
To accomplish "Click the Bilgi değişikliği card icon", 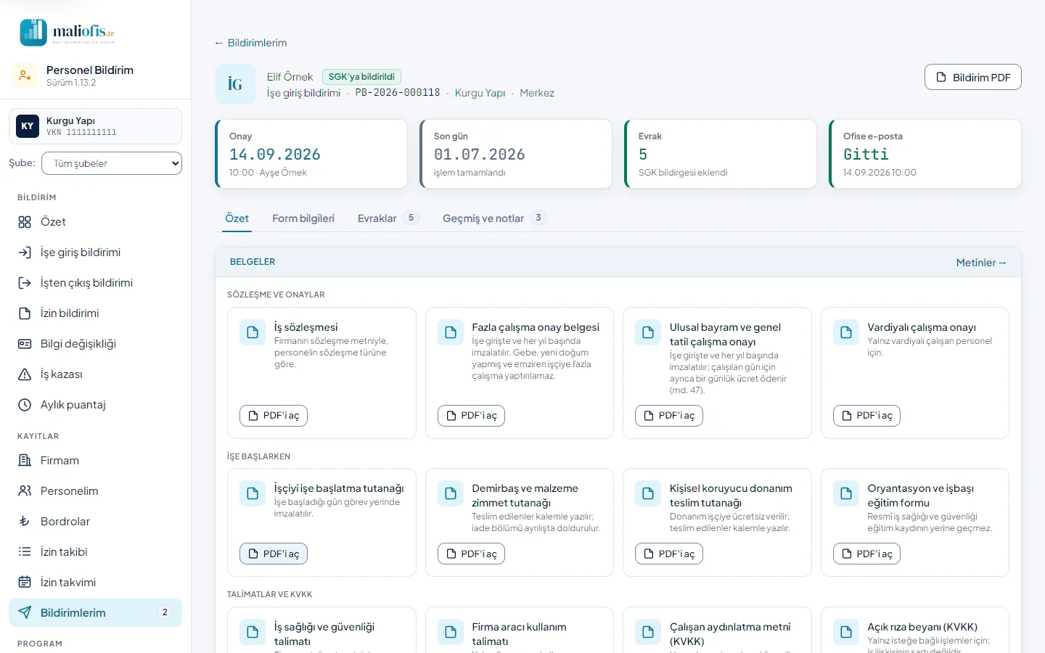I will pyautogui.click(x=25, y=344).
